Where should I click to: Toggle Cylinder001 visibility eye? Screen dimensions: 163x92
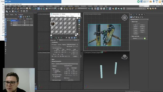[x=10, y=22]
